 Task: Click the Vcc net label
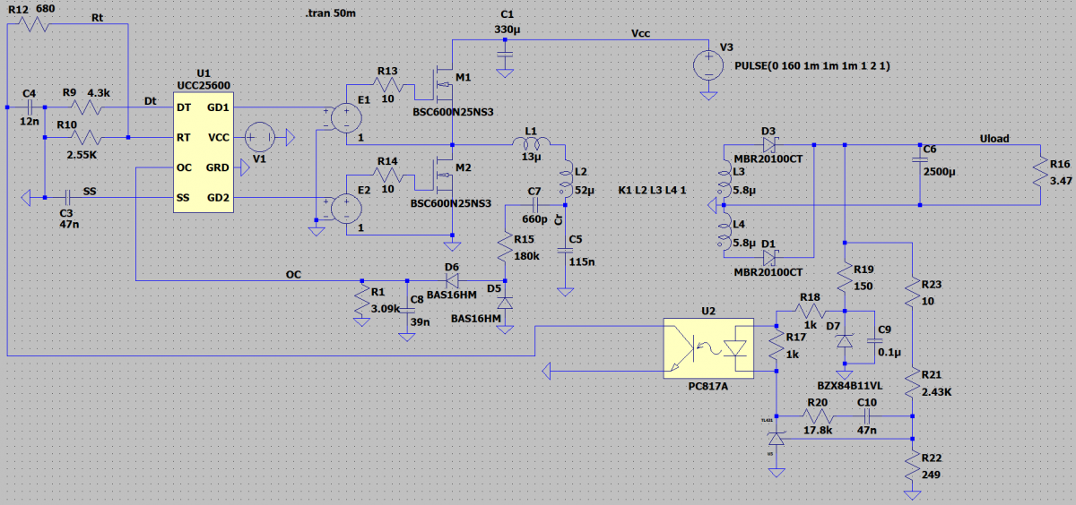[x=641, y=32]
